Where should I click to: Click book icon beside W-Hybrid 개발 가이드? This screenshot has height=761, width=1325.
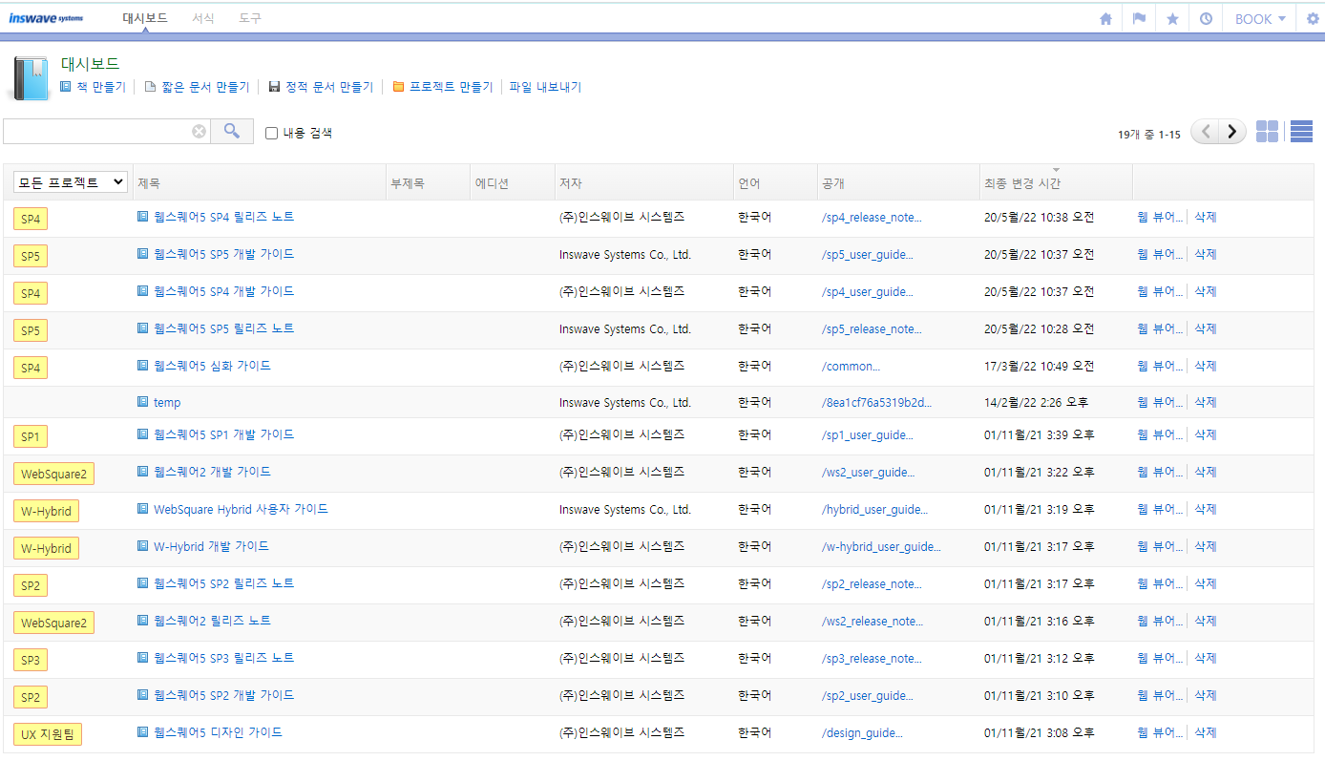tap(143, 546)
